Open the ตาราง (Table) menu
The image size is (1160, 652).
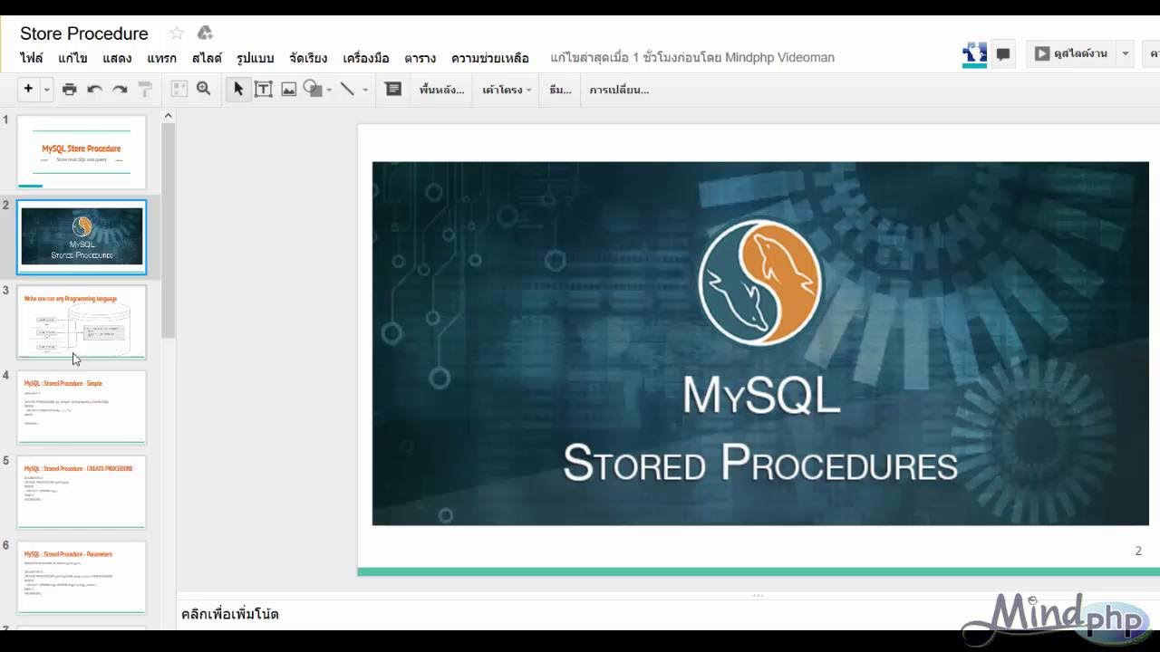tap(420, 58)
